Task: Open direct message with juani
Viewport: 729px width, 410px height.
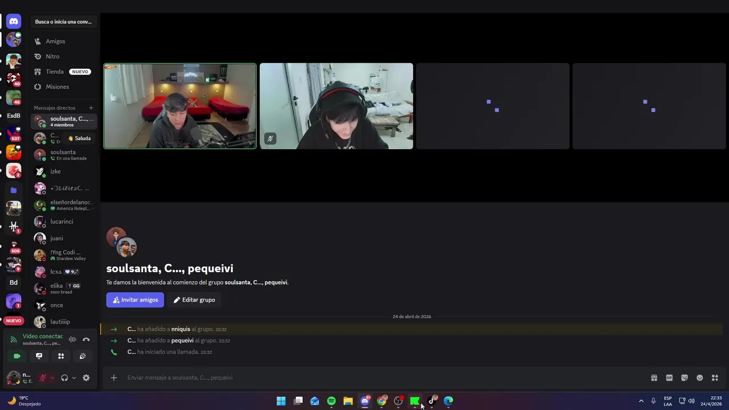Action: tap(64, 238)
